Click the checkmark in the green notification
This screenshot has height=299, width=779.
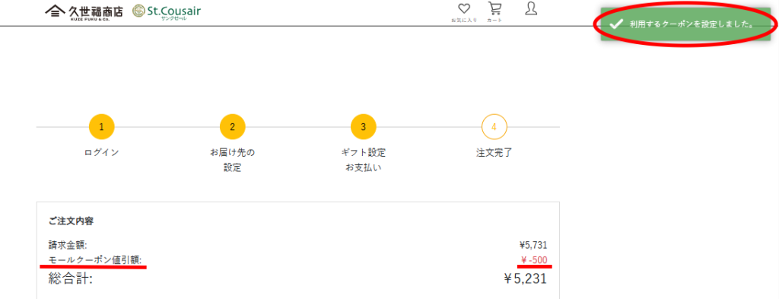pyautogui.click(x=616, y=24)
